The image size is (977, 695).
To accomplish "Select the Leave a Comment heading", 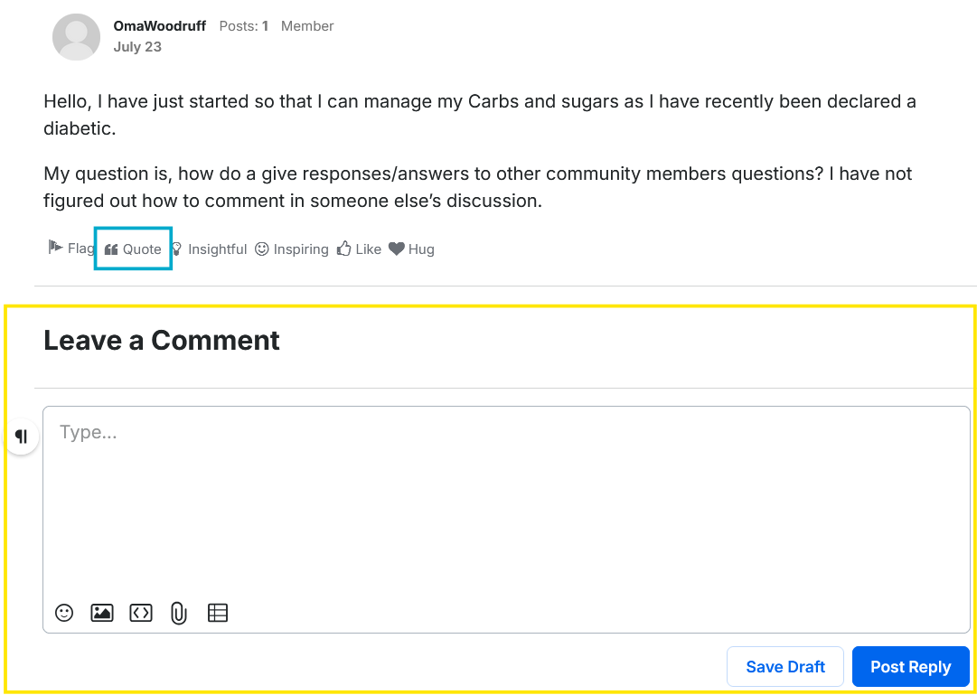I will click(162, 341).
